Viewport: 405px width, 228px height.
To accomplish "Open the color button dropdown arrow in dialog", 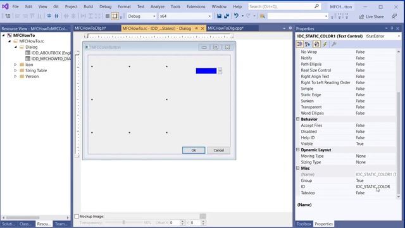I will pos(220,71).
